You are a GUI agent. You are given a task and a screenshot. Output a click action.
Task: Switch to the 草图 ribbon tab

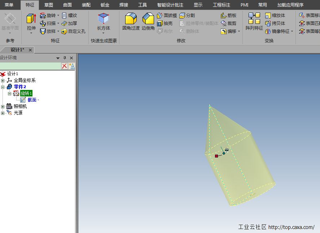coord(49,5)
